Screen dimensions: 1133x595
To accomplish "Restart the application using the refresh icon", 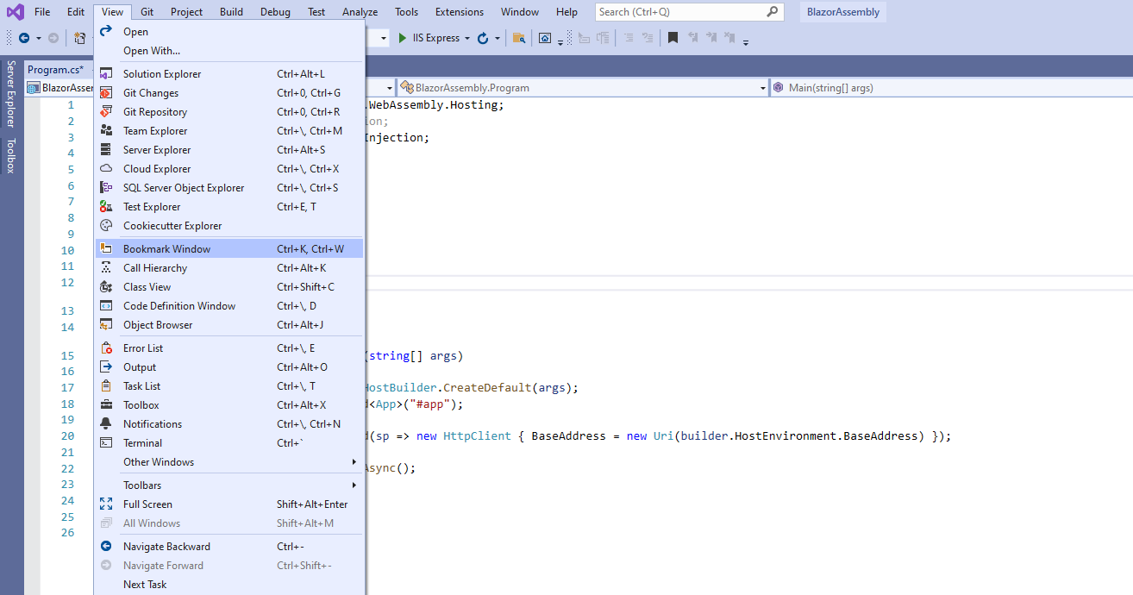I will (x=483, y=38).
